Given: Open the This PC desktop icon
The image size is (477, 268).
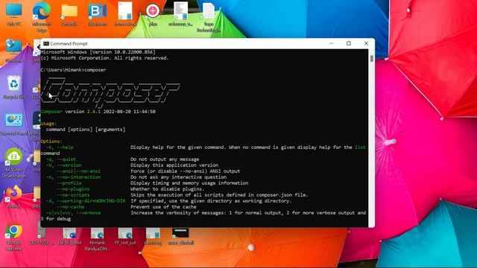Looking at the screenshot, I should (x=13, y=14).
